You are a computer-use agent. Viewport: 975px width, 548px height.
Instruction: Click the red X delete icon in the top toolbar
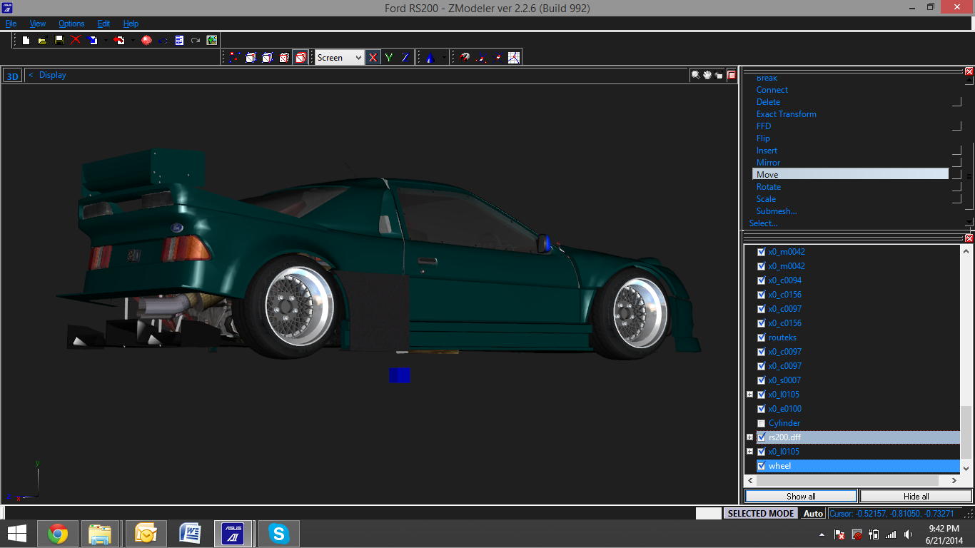76,40
